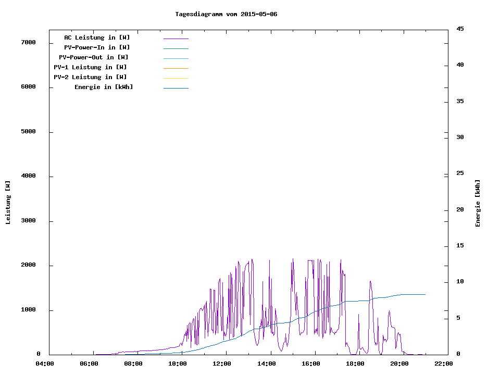
Task: Click the 12:00 time label on x-axis
Action: click(222, 364)
